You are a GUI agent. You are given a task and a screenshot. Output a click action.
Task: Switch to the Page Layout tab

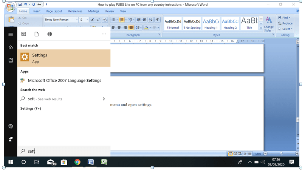[54, 11]
